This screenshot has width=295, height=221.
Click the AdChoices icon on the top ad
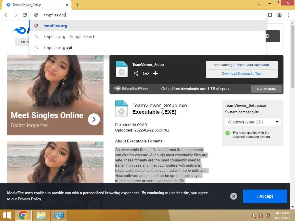97,57
